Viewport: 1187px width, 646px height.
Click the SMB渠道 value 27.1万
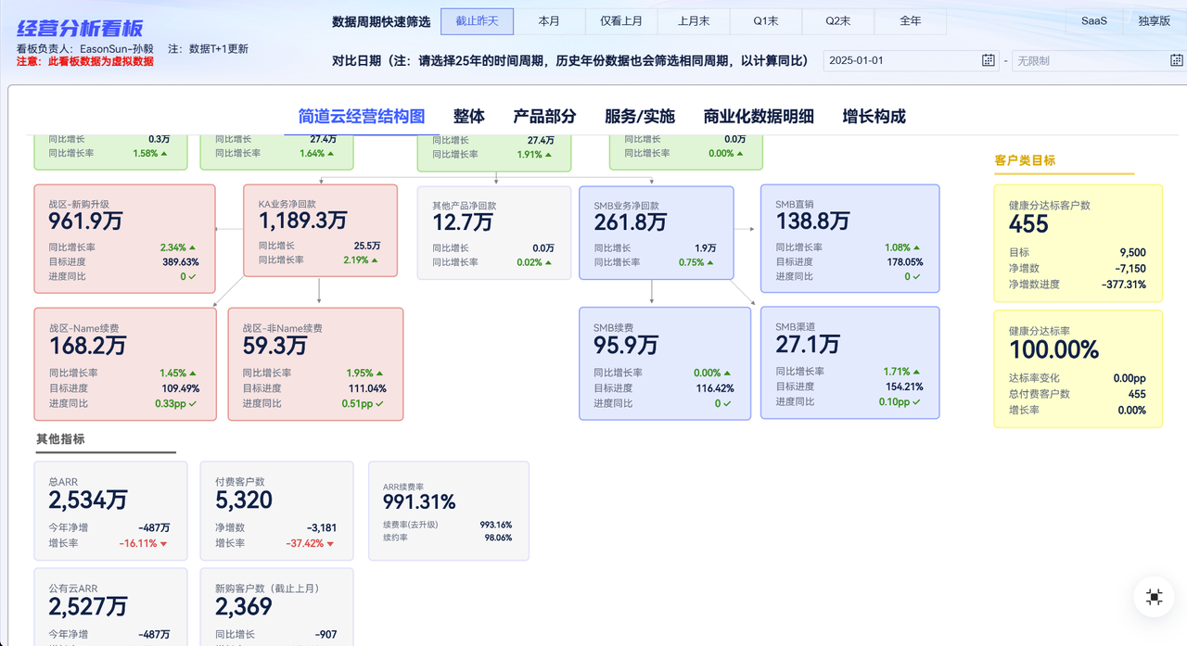[808, 344]
